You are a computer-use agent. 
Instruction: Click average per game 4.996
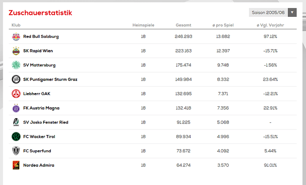pyautogui.click(x=223, y=137)
